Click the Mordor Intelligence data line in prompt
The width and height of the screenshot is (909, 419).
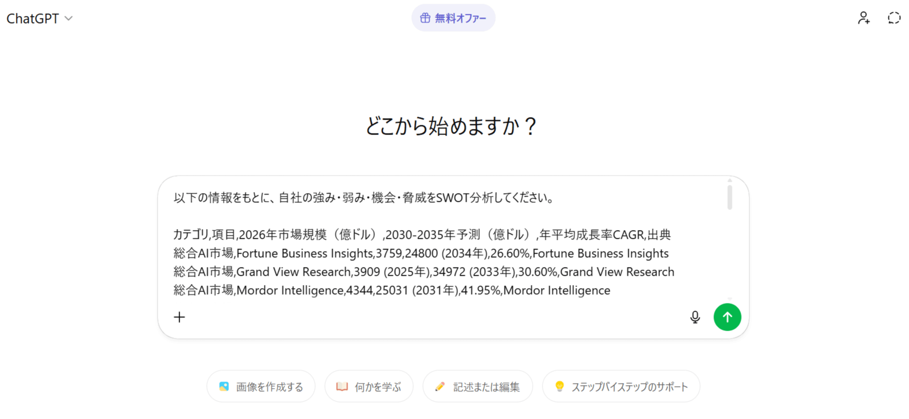391,291
